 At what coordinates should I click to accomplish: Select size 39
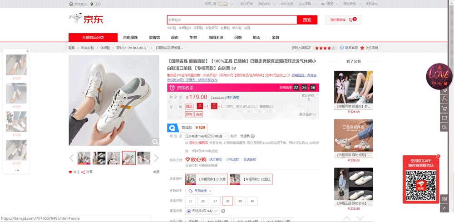pyautogui.click(x=240, y=201)
